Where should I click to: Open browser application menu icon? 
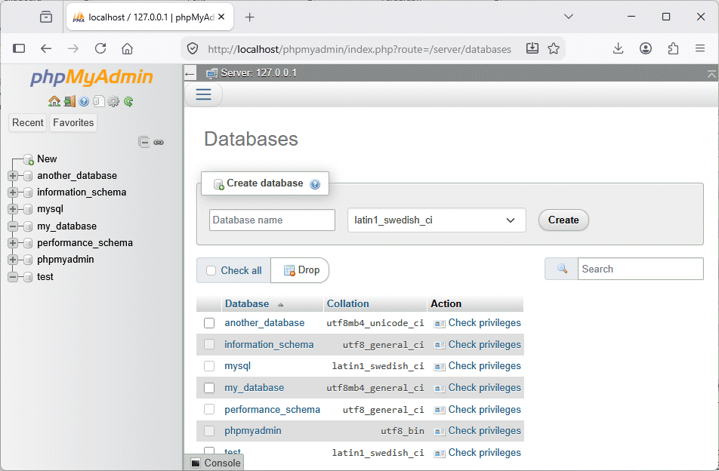(699, 48)
